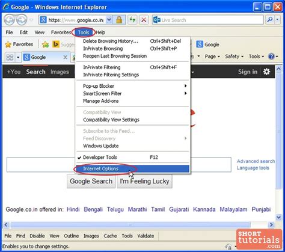This screenshot has width=285, height=252.
Task: Choose Windows Update menu item
Action: click(x=132, y=146)
